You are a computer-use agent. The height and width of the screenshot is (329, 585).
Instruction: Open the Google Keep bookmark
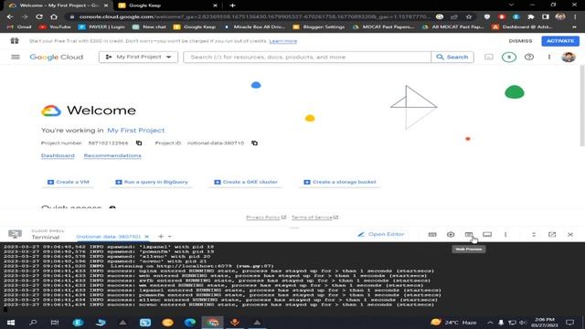click(x=195, y=27)
